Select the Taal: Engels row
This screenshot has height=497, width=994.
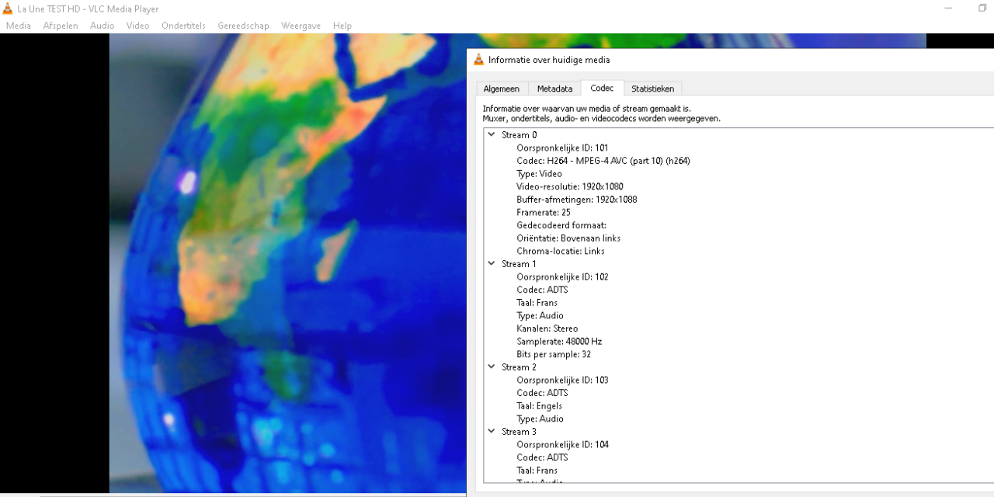pyautogui.click(x=539, y=405)
